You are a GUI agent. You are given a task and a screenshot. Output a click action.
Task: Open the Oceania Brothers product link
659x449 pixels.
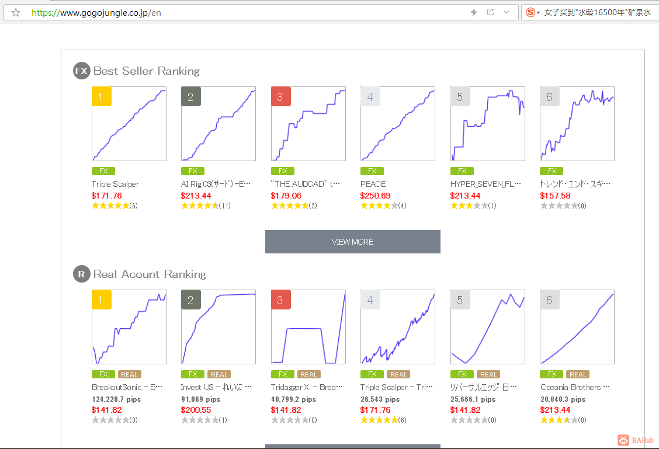pyautogui.click(x=575, y=387)
